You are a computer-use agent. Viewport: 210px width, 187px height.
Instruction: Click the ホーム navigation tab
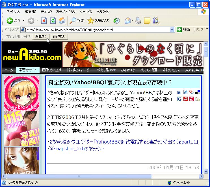(9, 70)
